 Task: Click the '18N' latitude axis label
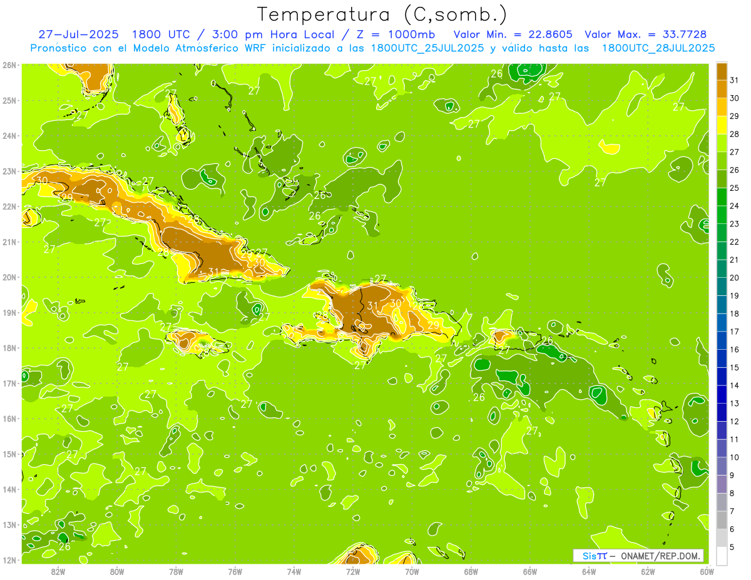pos(9,348)
